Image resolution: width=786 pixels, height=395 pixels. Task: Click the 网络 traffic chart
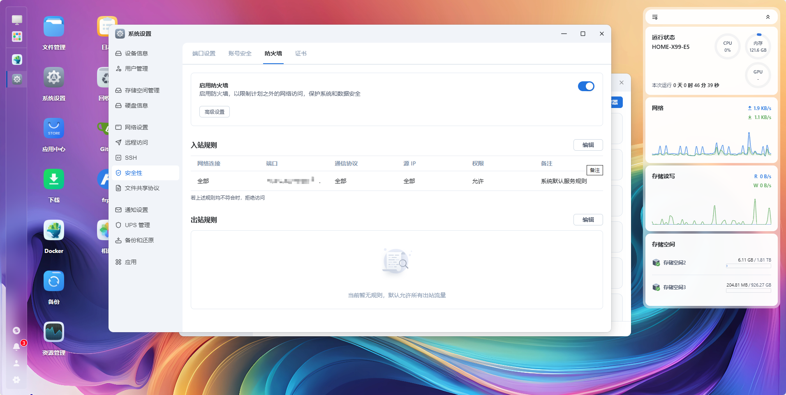point(712,144)
